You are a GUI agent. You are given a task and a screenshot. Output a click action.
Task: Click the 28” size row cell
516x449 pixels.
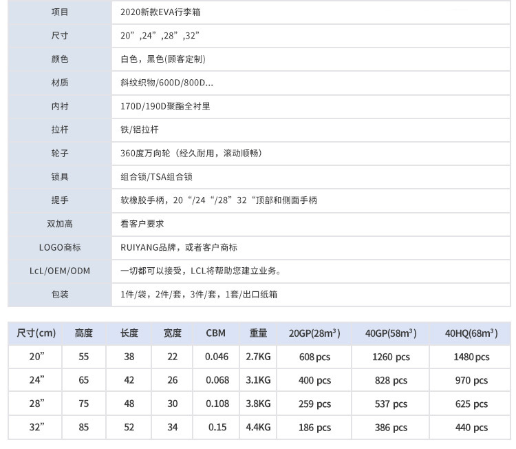tap(36, 404)
